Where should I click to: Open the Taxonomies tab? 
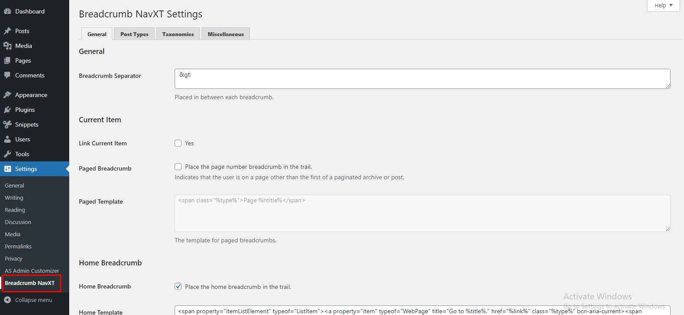pos(178,34)
